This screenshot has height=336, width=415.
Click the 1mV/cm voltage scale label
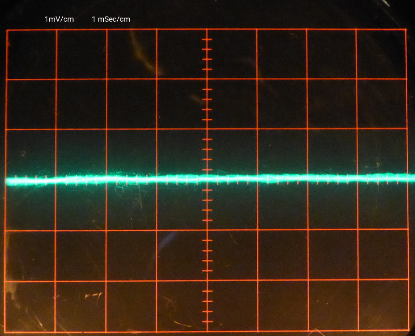[x=60, y=19]
